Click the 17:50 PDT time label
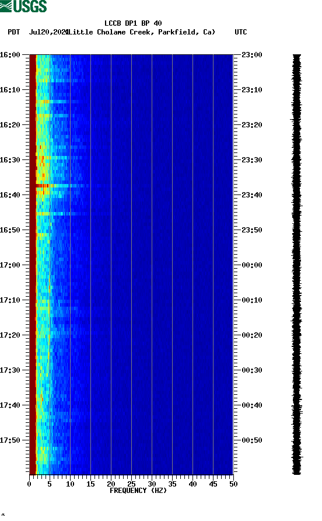Screen dimensions: 322x521 point(10,440)
